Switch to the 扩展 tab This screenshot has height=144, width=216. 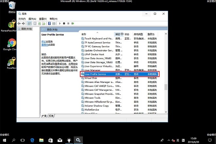[x=44, y=116]
